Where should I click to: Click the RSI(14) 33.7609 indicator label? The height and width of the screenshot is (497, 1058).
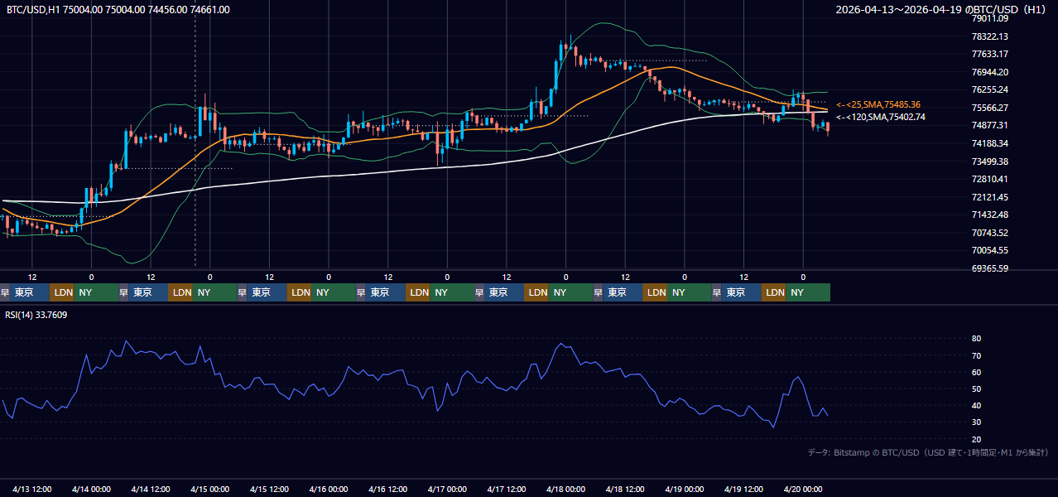[x=36, y=315]
